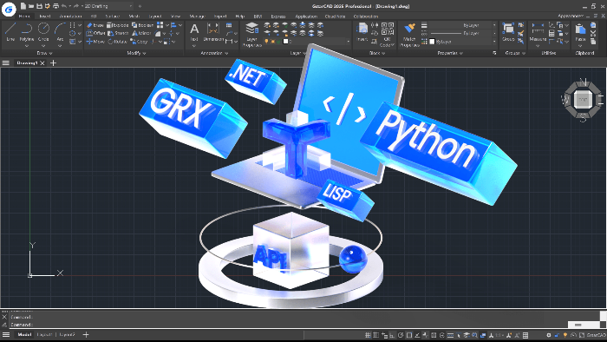Select the Line drawing tool

10,31
